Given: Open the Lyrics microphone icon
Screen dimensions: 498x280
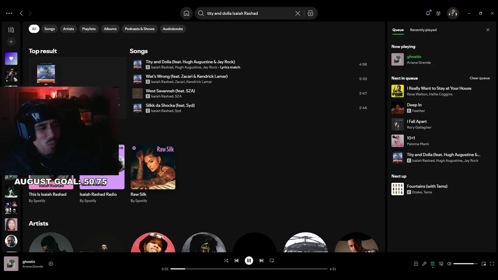Looking at the screenshot, I should (424, 264).
